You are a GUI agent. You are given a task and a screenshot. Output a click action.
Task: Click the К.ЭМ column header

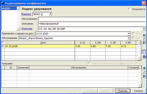(98, 43)
